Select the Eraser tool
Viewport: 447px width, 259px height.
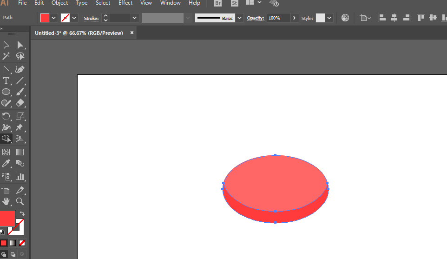20,103
